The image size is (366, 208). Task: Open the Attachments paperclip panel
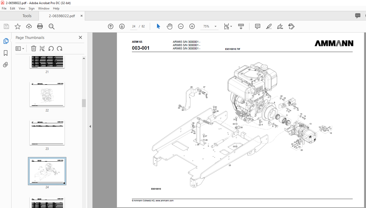point(6,65)
